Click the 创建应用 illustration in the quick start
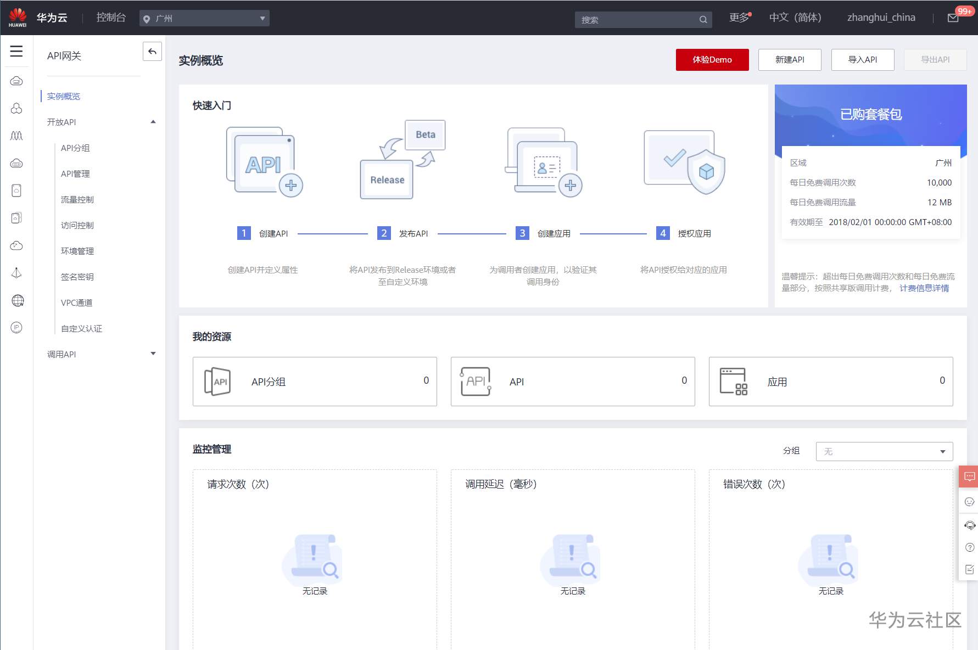 543,162
